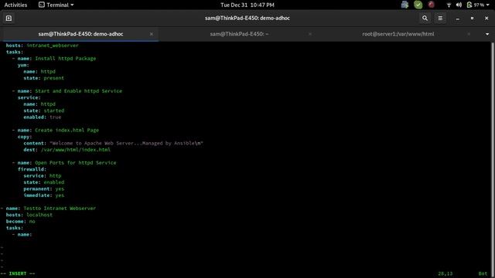Screen dimensions: 495x278
Task: Open the Terminal application menu
Action: [56, 5]
